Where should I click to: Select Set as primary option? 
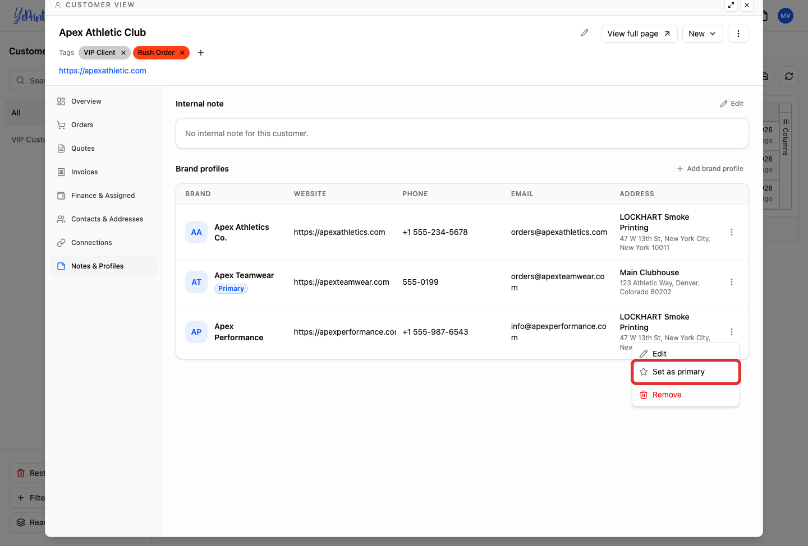coord(686,372)
